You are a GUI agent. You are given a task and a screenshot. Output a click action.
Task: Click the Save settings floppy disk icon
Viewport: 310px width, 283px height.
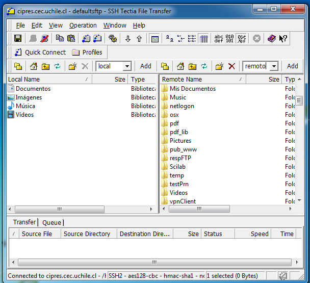point(18,39)
